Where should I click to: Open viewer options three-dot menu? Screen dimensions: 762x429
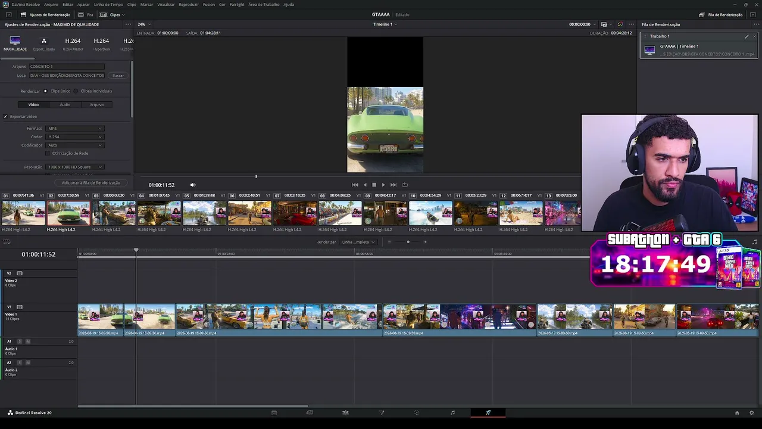[x=632, y=24]
